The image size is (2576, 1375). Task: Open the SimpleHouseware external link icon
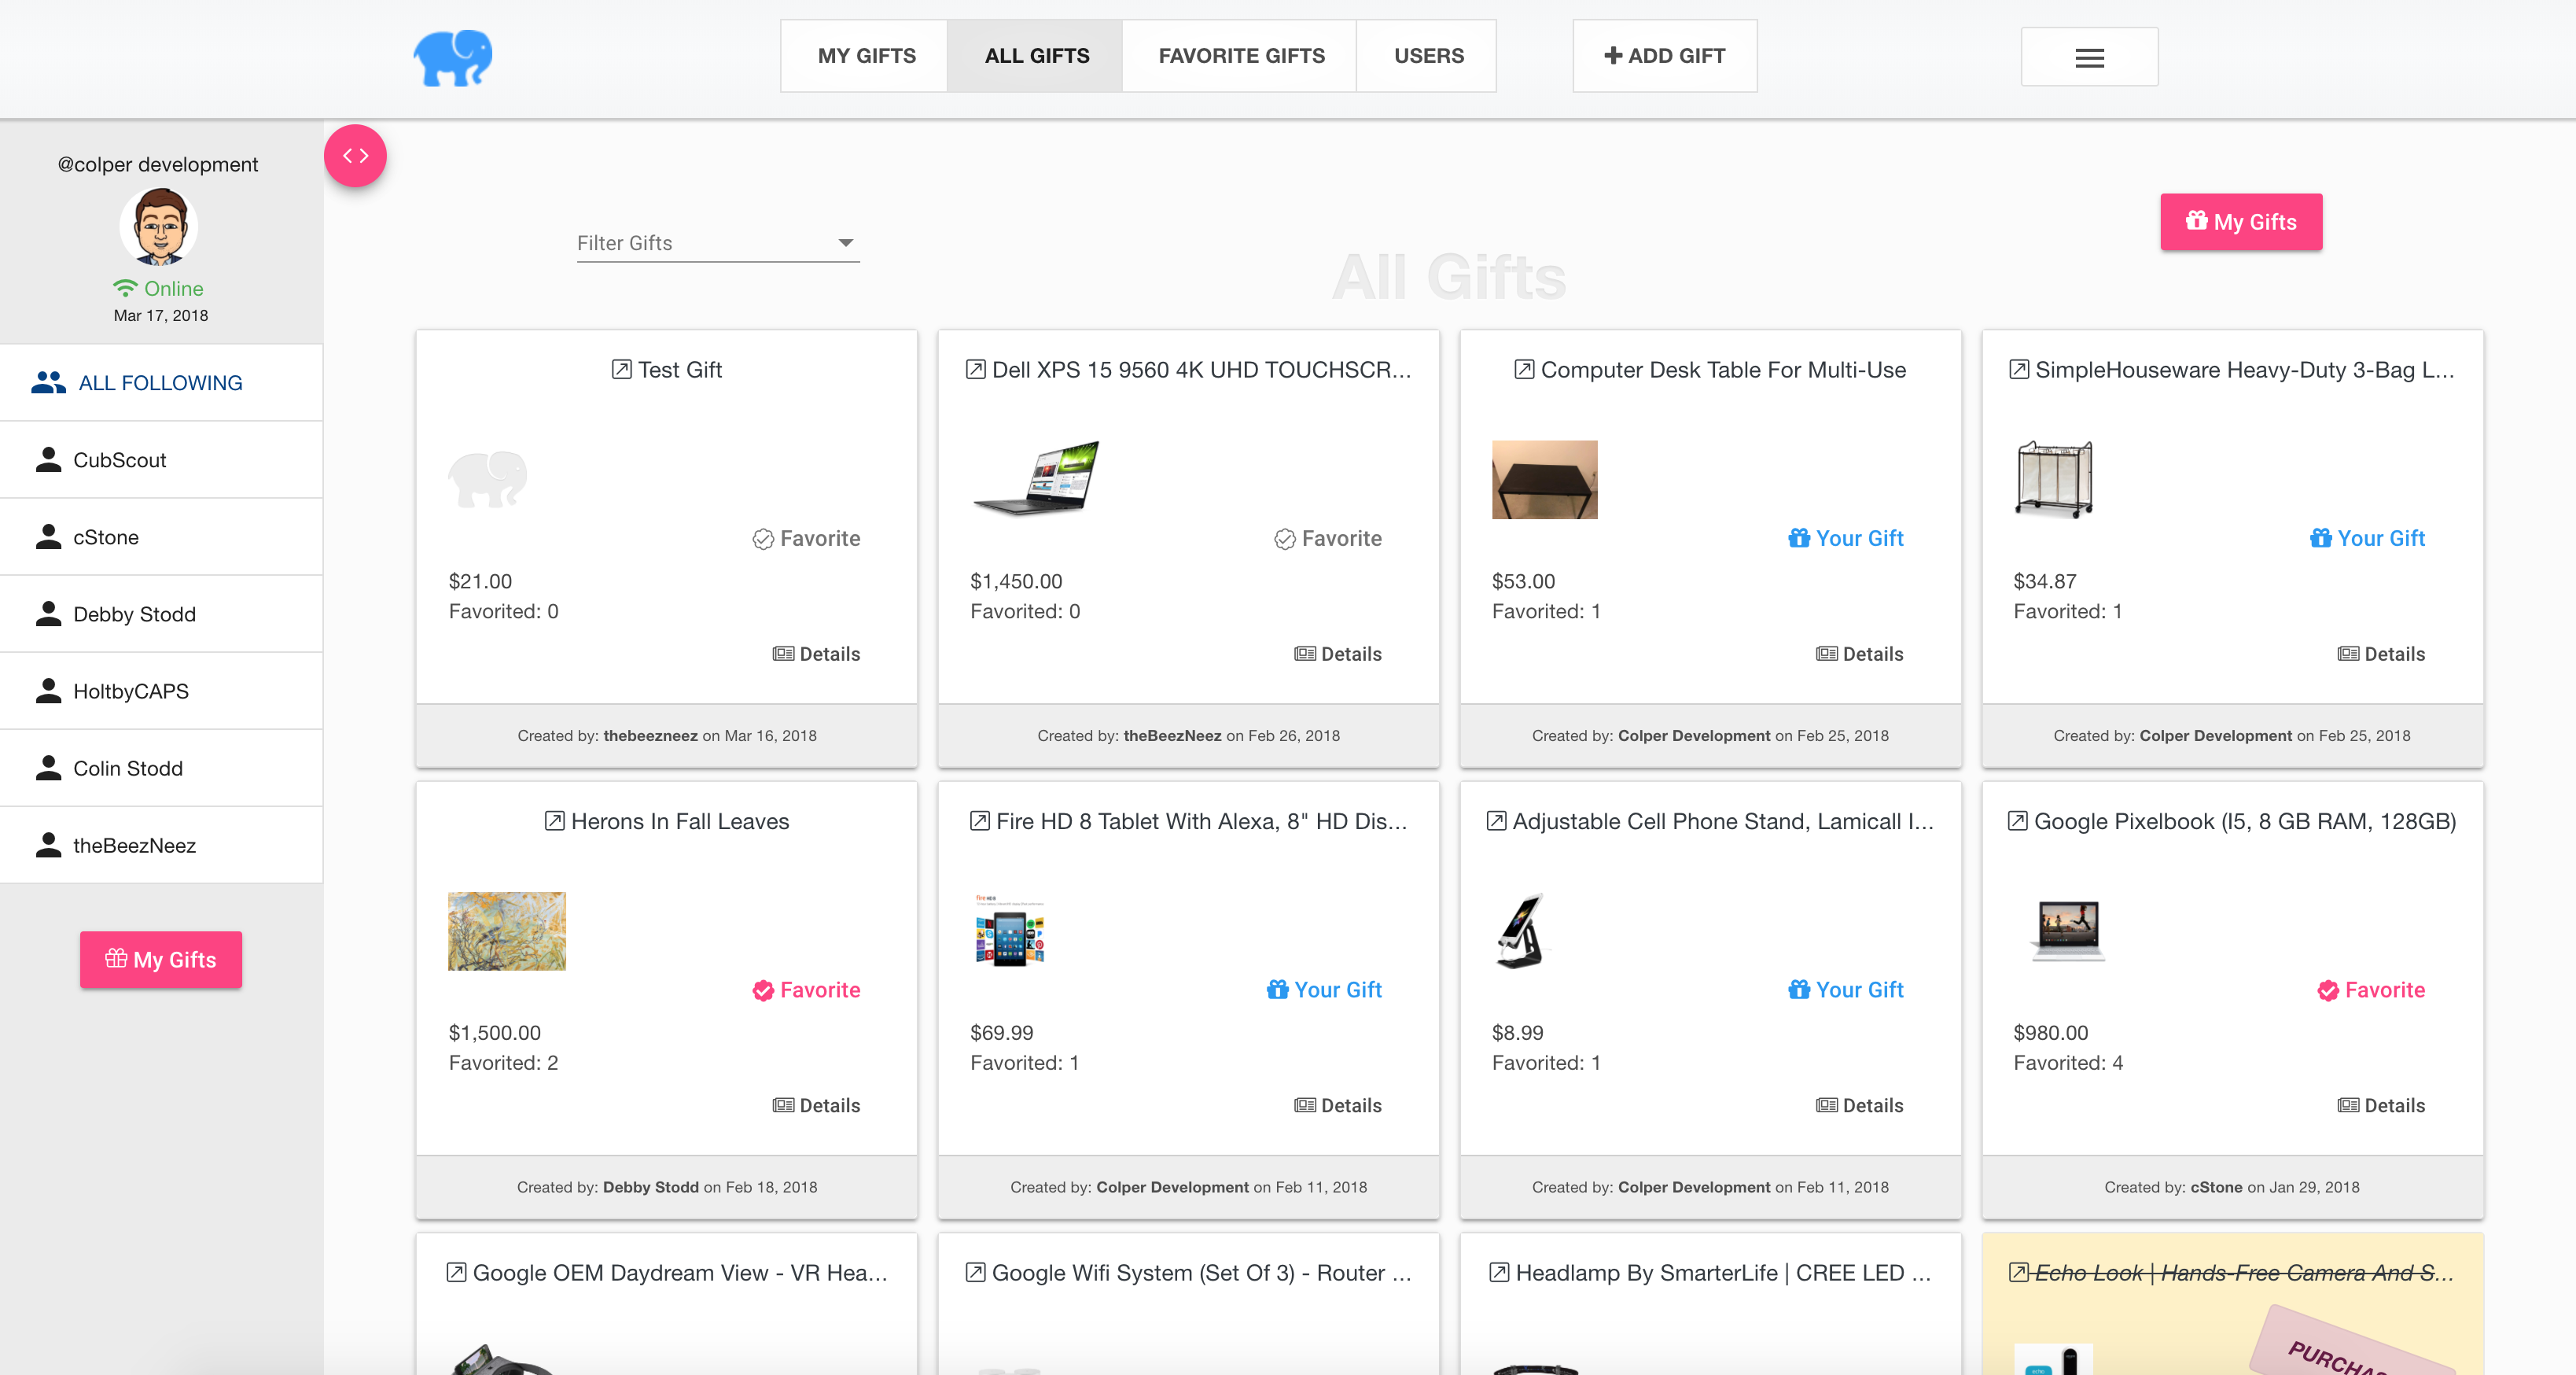tap(2019, 369)
